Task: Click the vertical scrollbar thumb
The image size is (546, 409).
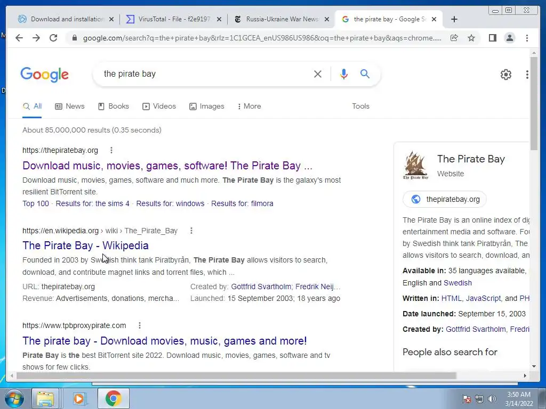Action: 534,104
